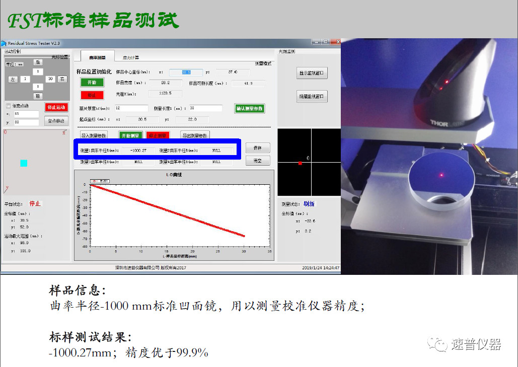Click the 导出测量参数 export button
Viewport: 518px width, 367px height.
click(195, 135)
